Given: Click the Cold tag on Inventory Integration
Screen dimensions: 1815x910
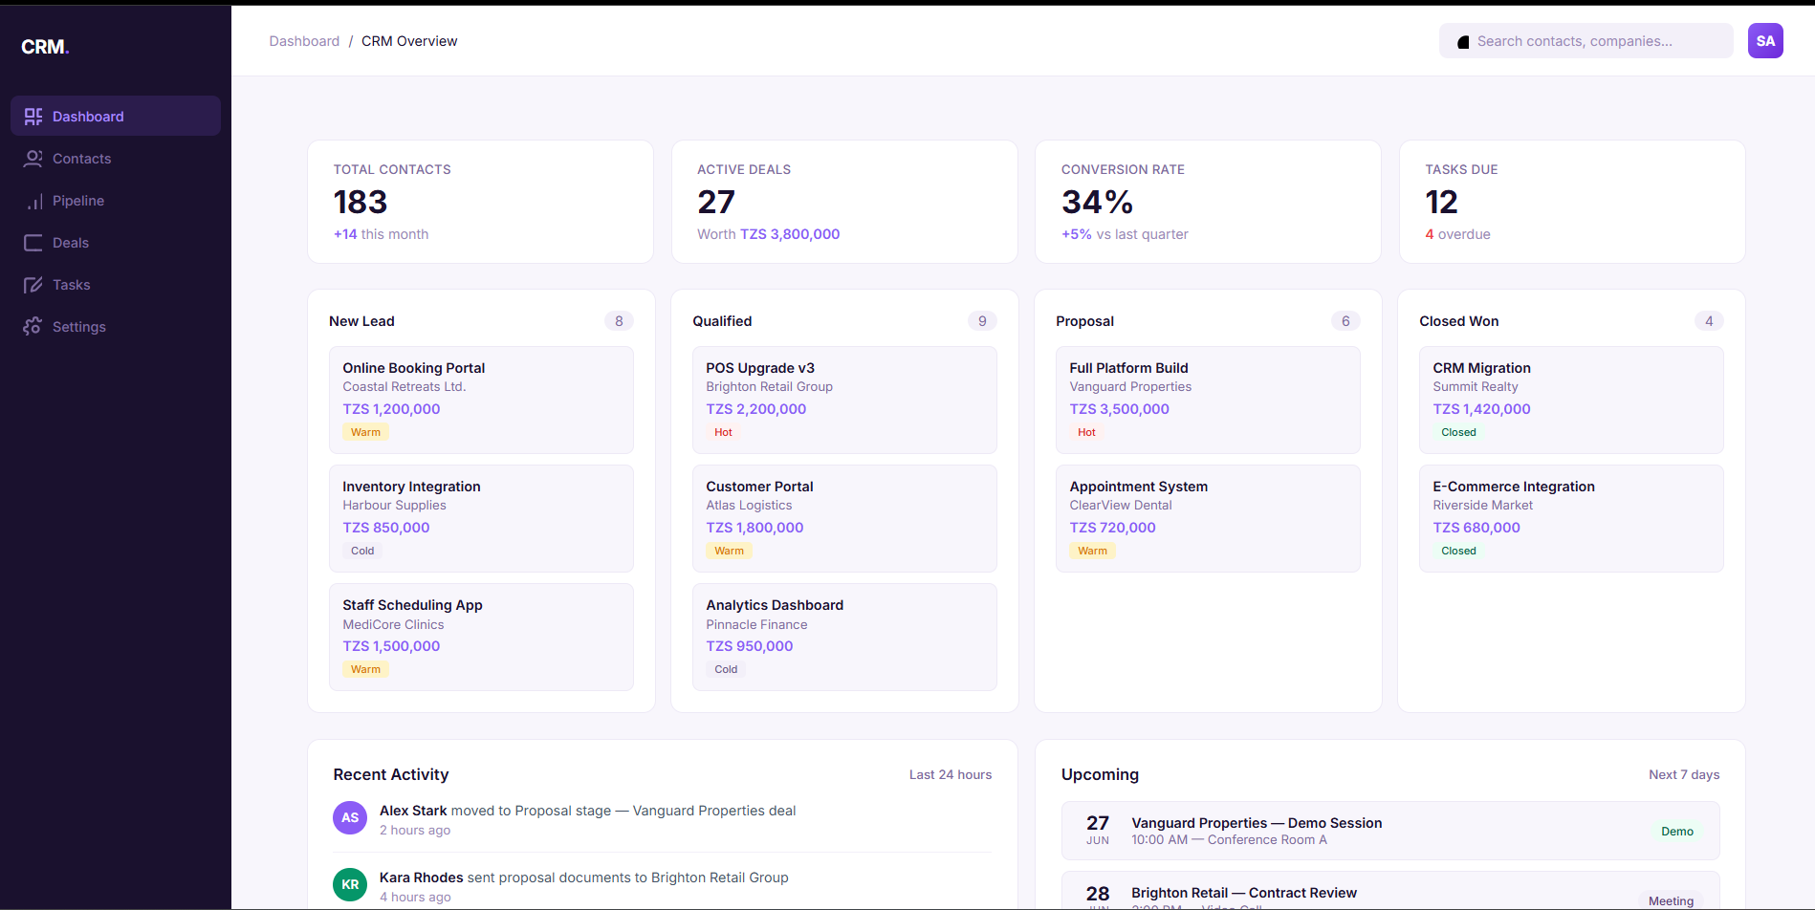Looking at the screenshot, I should (362, 551).
